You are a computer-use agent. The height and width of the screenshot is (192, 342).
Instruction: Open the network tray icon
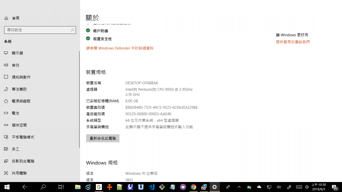(269, 187)
